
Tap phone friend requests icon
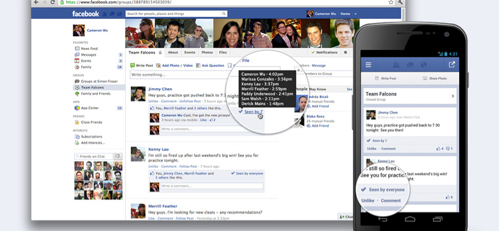(x=396, y=65)
